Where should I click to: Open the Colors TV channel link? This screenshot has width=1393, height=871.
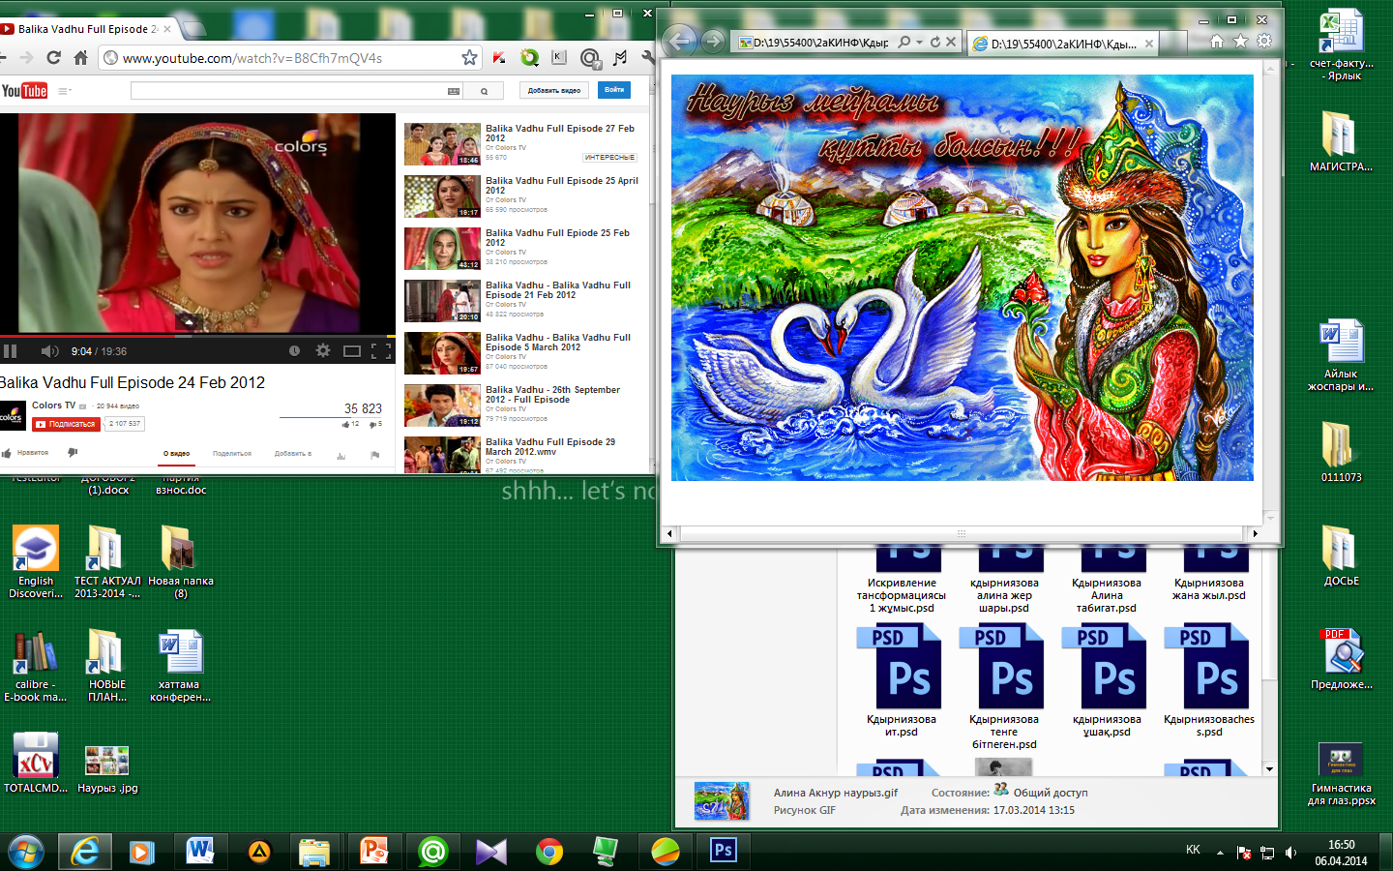(x=53, y=405)
